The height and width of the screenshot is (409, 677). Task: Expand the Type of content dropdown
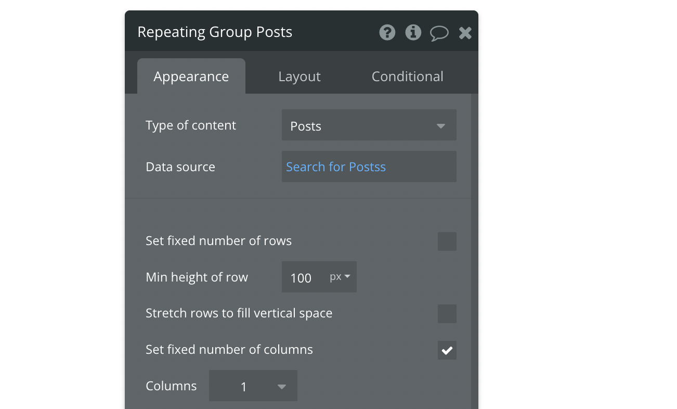[369, 125]
